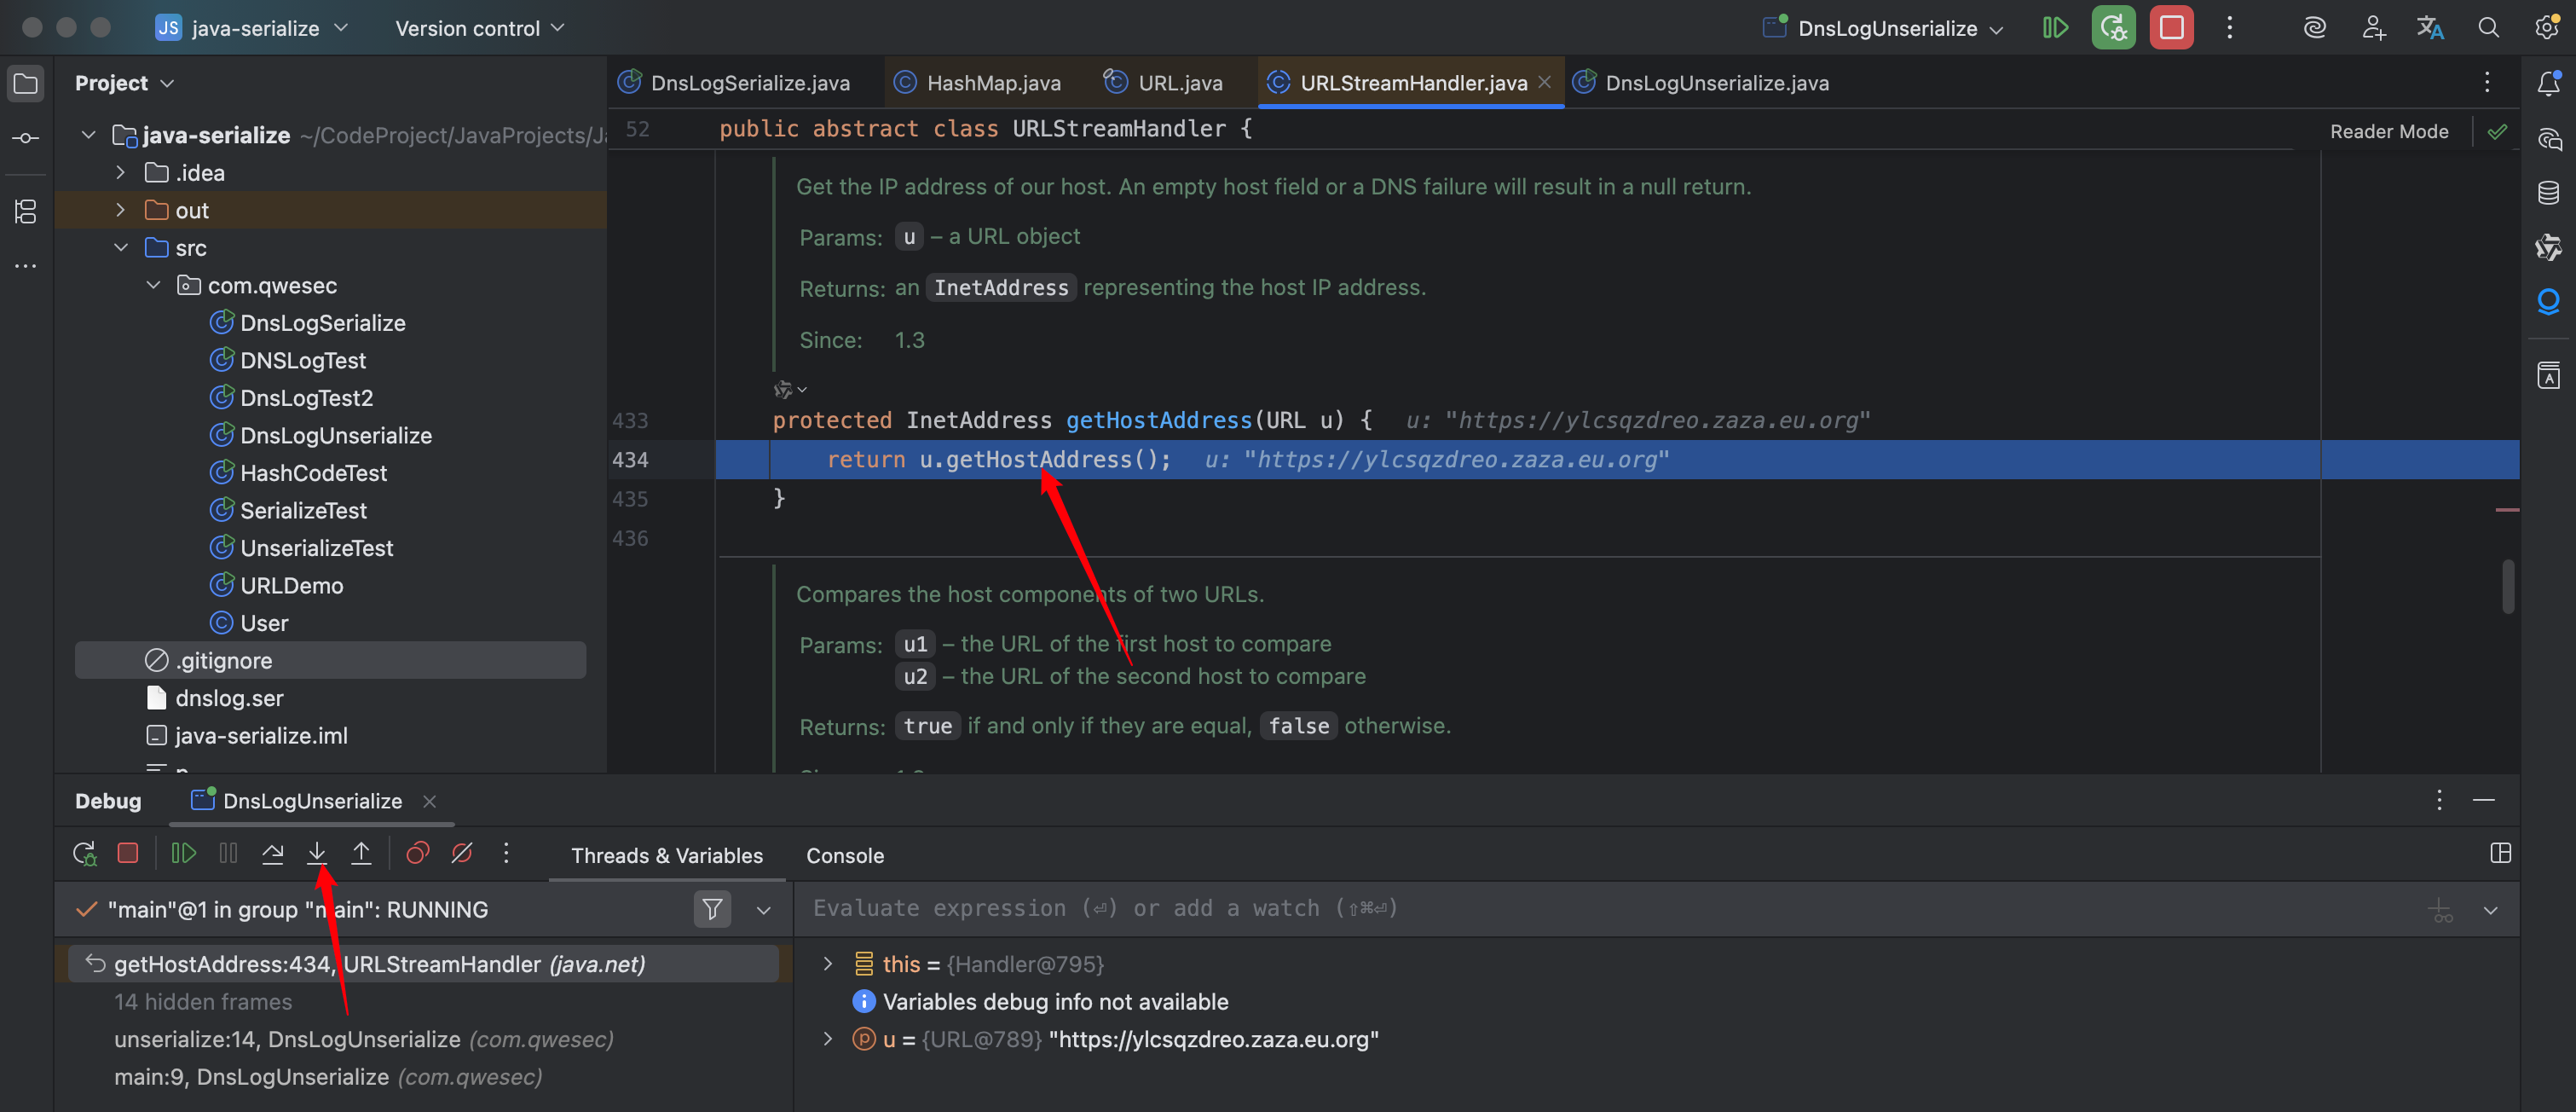Viewport: 2576px width, 1112px height.
Task: Expand the out folder in project tree
Action: click(x=121, y=210)
